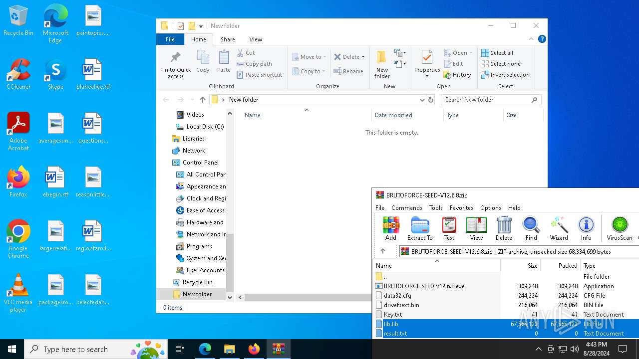Click the Delete trash icon in WinRAR
The height and width of the screenshot is (359, 639).
pyautogui.click(x=504, y=229)
